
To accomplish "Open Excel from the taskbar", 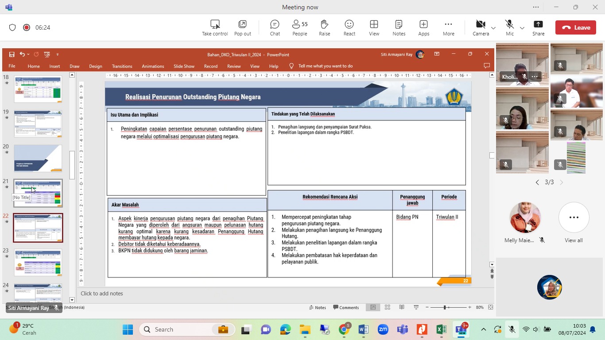I will tap(441, 329).
